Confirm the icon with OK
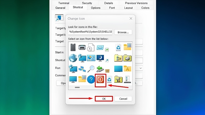Viewport: 205px width, 115px height. point(104,99)
